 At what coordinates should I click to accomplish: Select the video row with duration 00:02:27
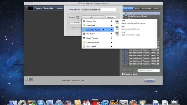coord(141,58)
